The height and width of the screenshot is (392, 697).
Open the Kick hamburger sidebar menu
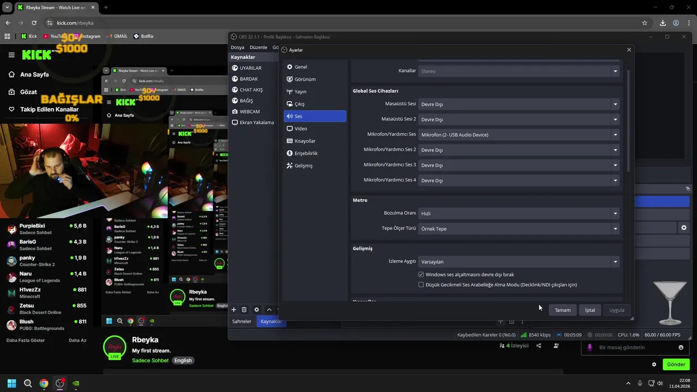11,54
